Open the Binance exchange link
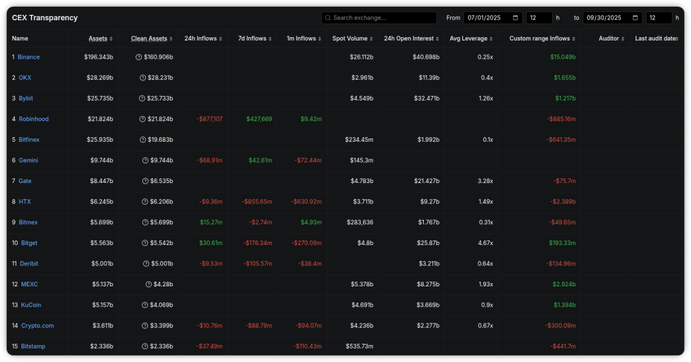 tap(28, 57)
